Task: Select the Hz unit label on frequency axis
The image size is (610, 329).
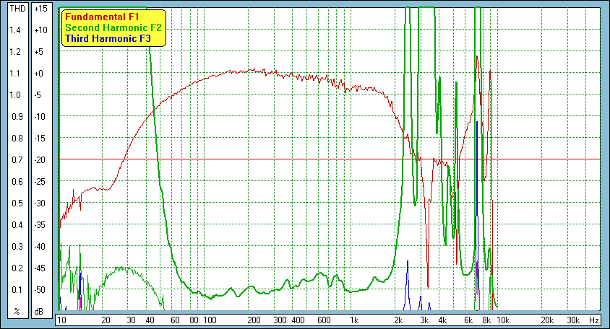Action: [593, 320]
